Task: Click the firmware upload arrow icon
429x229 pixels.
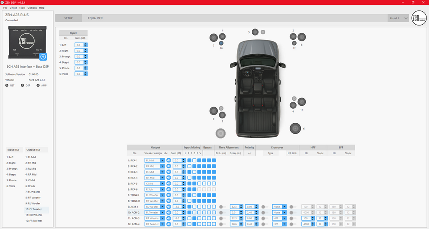Action: (x=43, y=56)
